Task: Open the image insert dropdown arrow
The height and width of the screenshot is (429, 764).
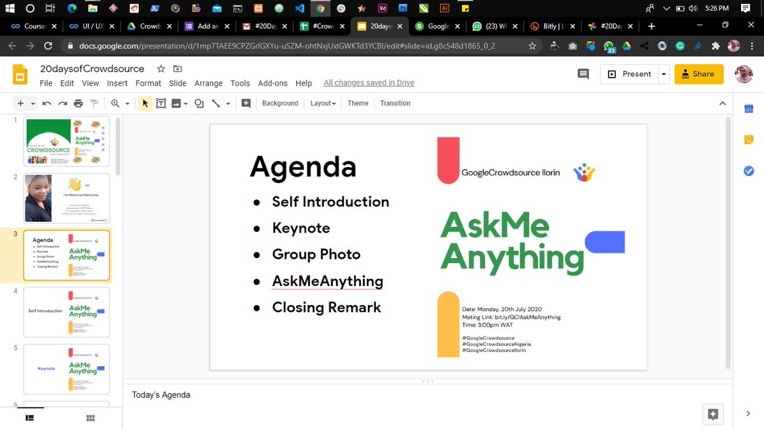Action: coord(186,104)
